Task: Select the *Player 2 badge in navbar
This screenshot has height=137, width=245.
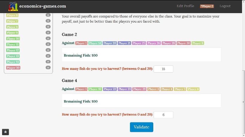Action: 207,6
